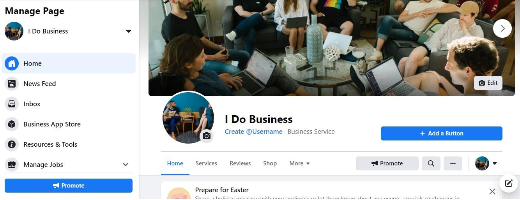Search the page with the magnifier button
Screen dimensions: 520x200
tap(431, 163)
